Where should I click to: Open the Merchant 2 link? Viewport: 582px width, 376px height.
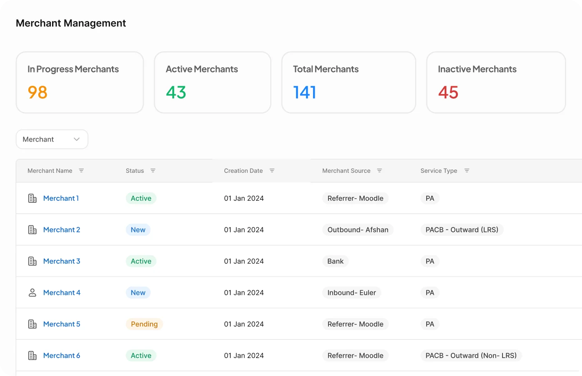pyautogui.click(x=62, y=230)
